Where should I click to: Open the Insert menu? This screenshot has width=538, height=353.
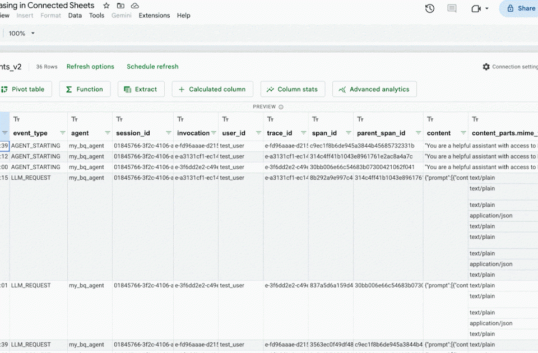25,16
